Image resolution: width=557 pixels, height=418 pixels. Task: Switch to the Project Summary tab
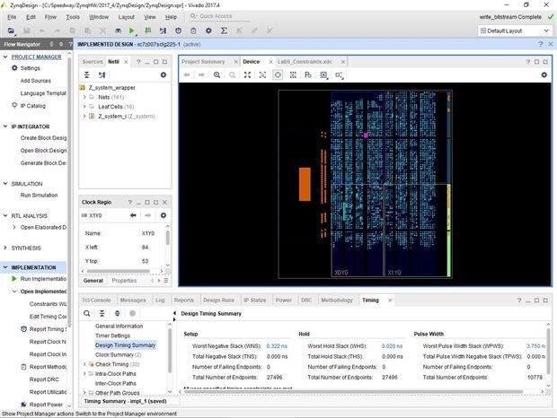coord(202,61)
